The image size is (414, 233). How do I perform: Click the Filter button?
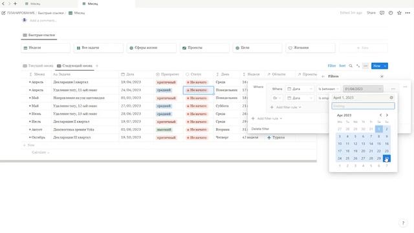(x=332, y=66)
